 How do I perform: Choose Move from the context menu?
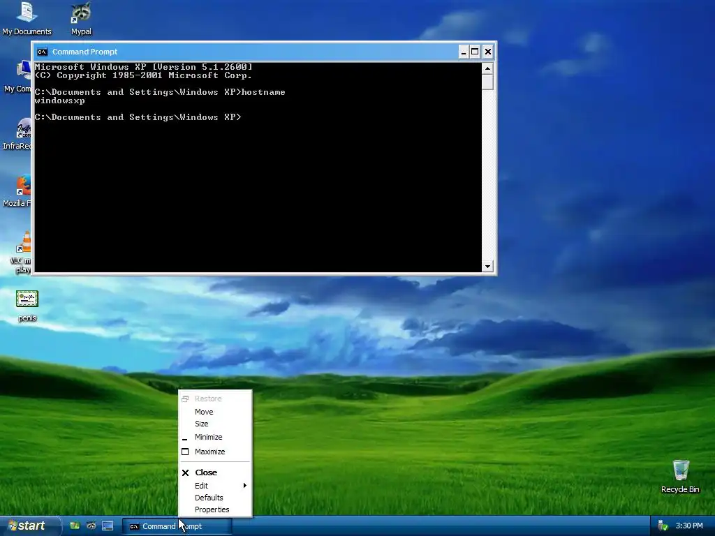[x=215, y=412]
